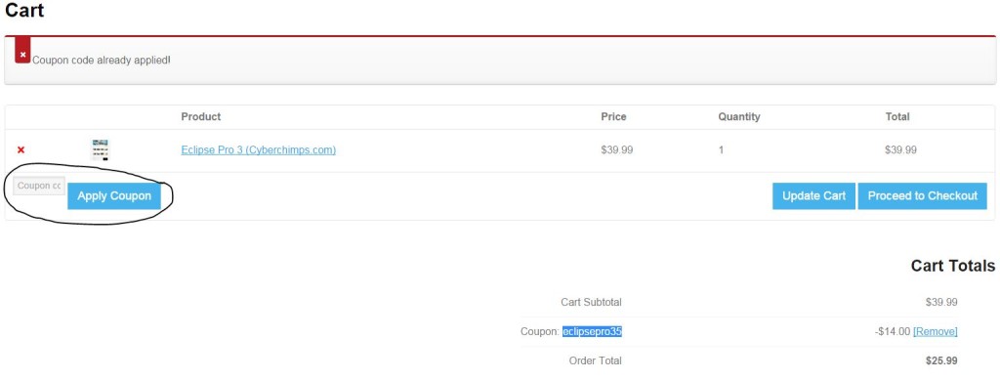Click the Product column header
Screen dimensions: 1000x380
pos(201,116)
